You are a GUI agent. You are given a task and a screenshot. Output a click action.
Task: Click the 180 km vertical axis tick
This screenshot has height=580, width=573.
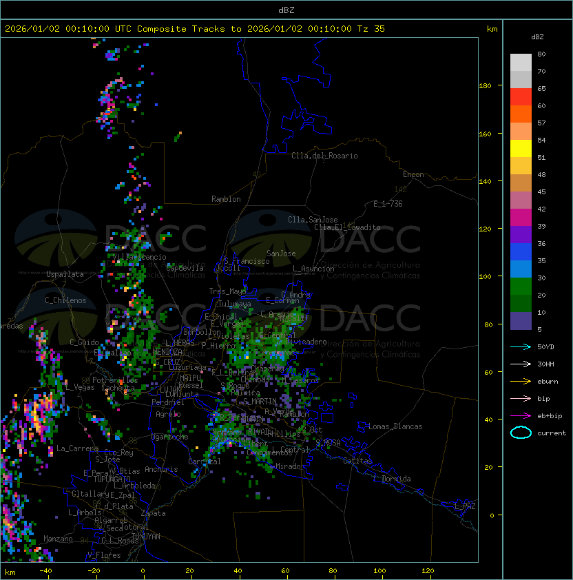[x=485, y=86]
